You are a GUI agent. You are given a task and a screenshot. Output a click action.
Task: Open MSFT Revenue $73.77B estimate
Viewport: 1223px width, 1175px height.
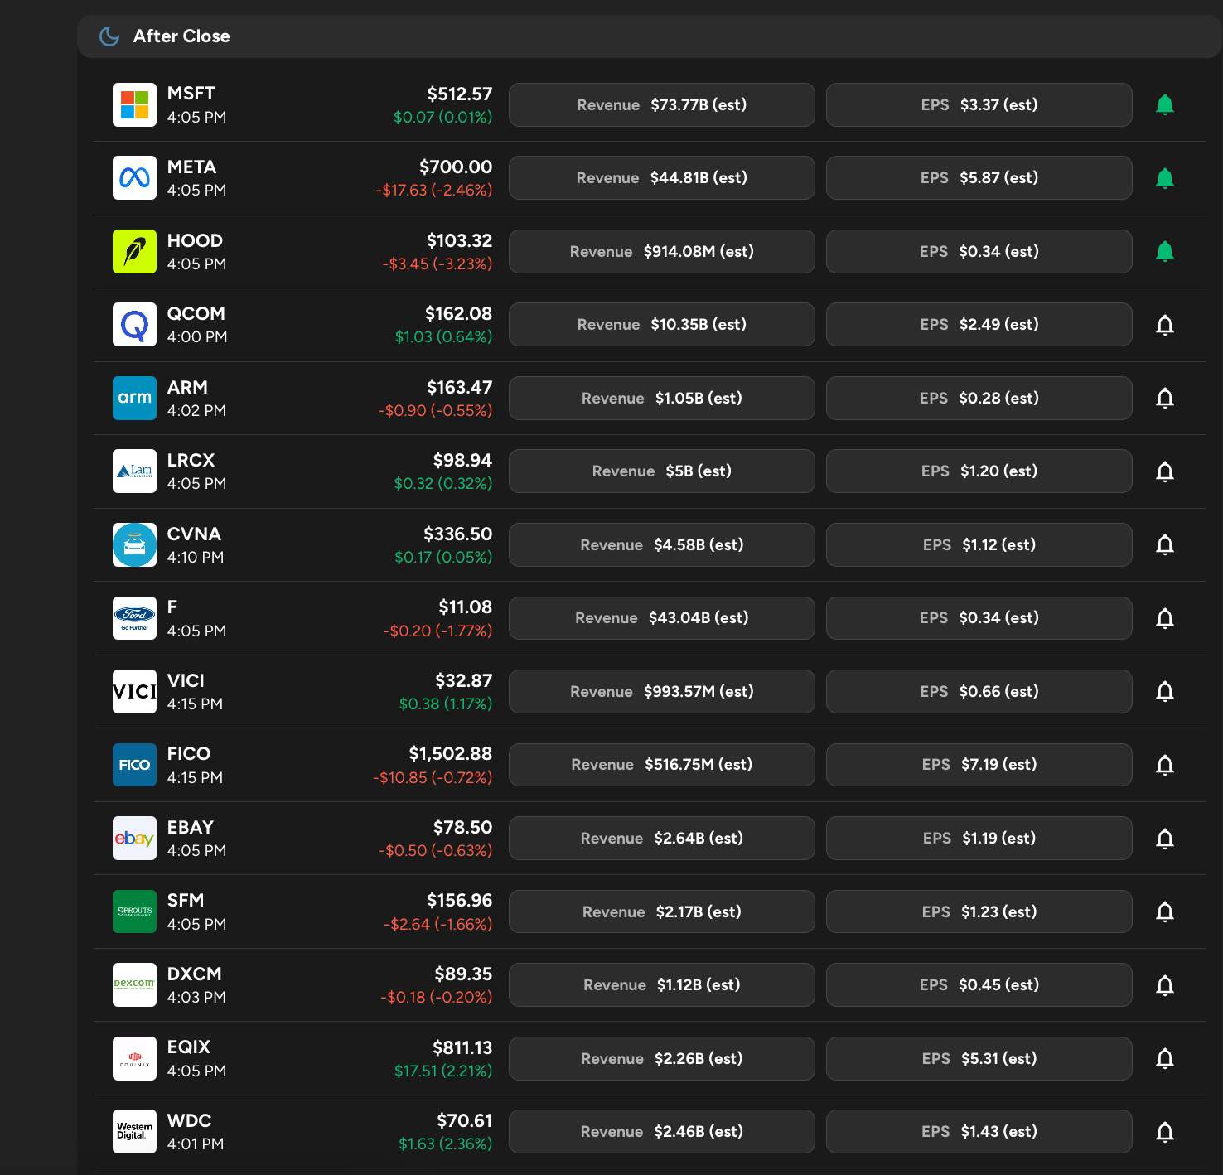point(662,104)
